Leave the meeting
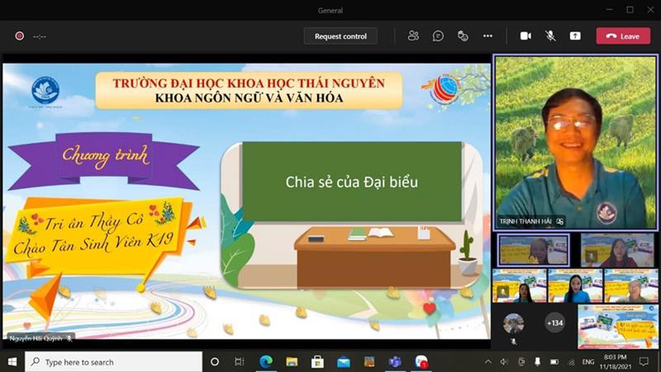Image resolution: width=661 pixels, height=372 pixels. click(623, 36)
